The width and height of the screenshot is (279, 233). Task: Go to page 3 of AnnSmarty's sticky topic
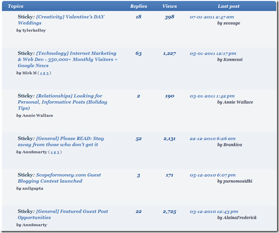[x=58, y=152]
